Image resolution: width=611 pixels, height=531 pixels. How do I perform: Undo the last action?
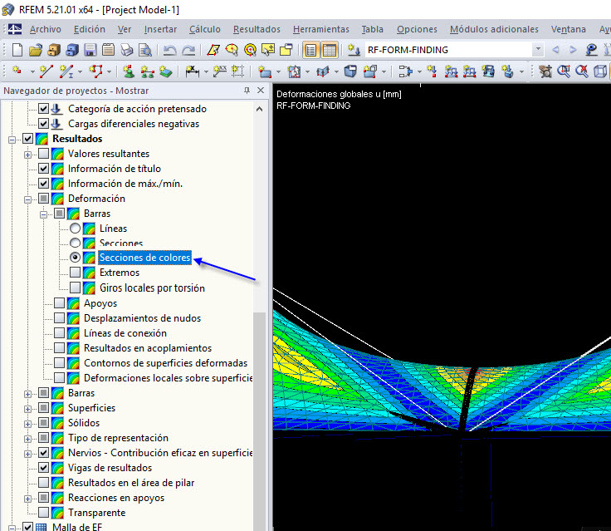coord(169,50)
